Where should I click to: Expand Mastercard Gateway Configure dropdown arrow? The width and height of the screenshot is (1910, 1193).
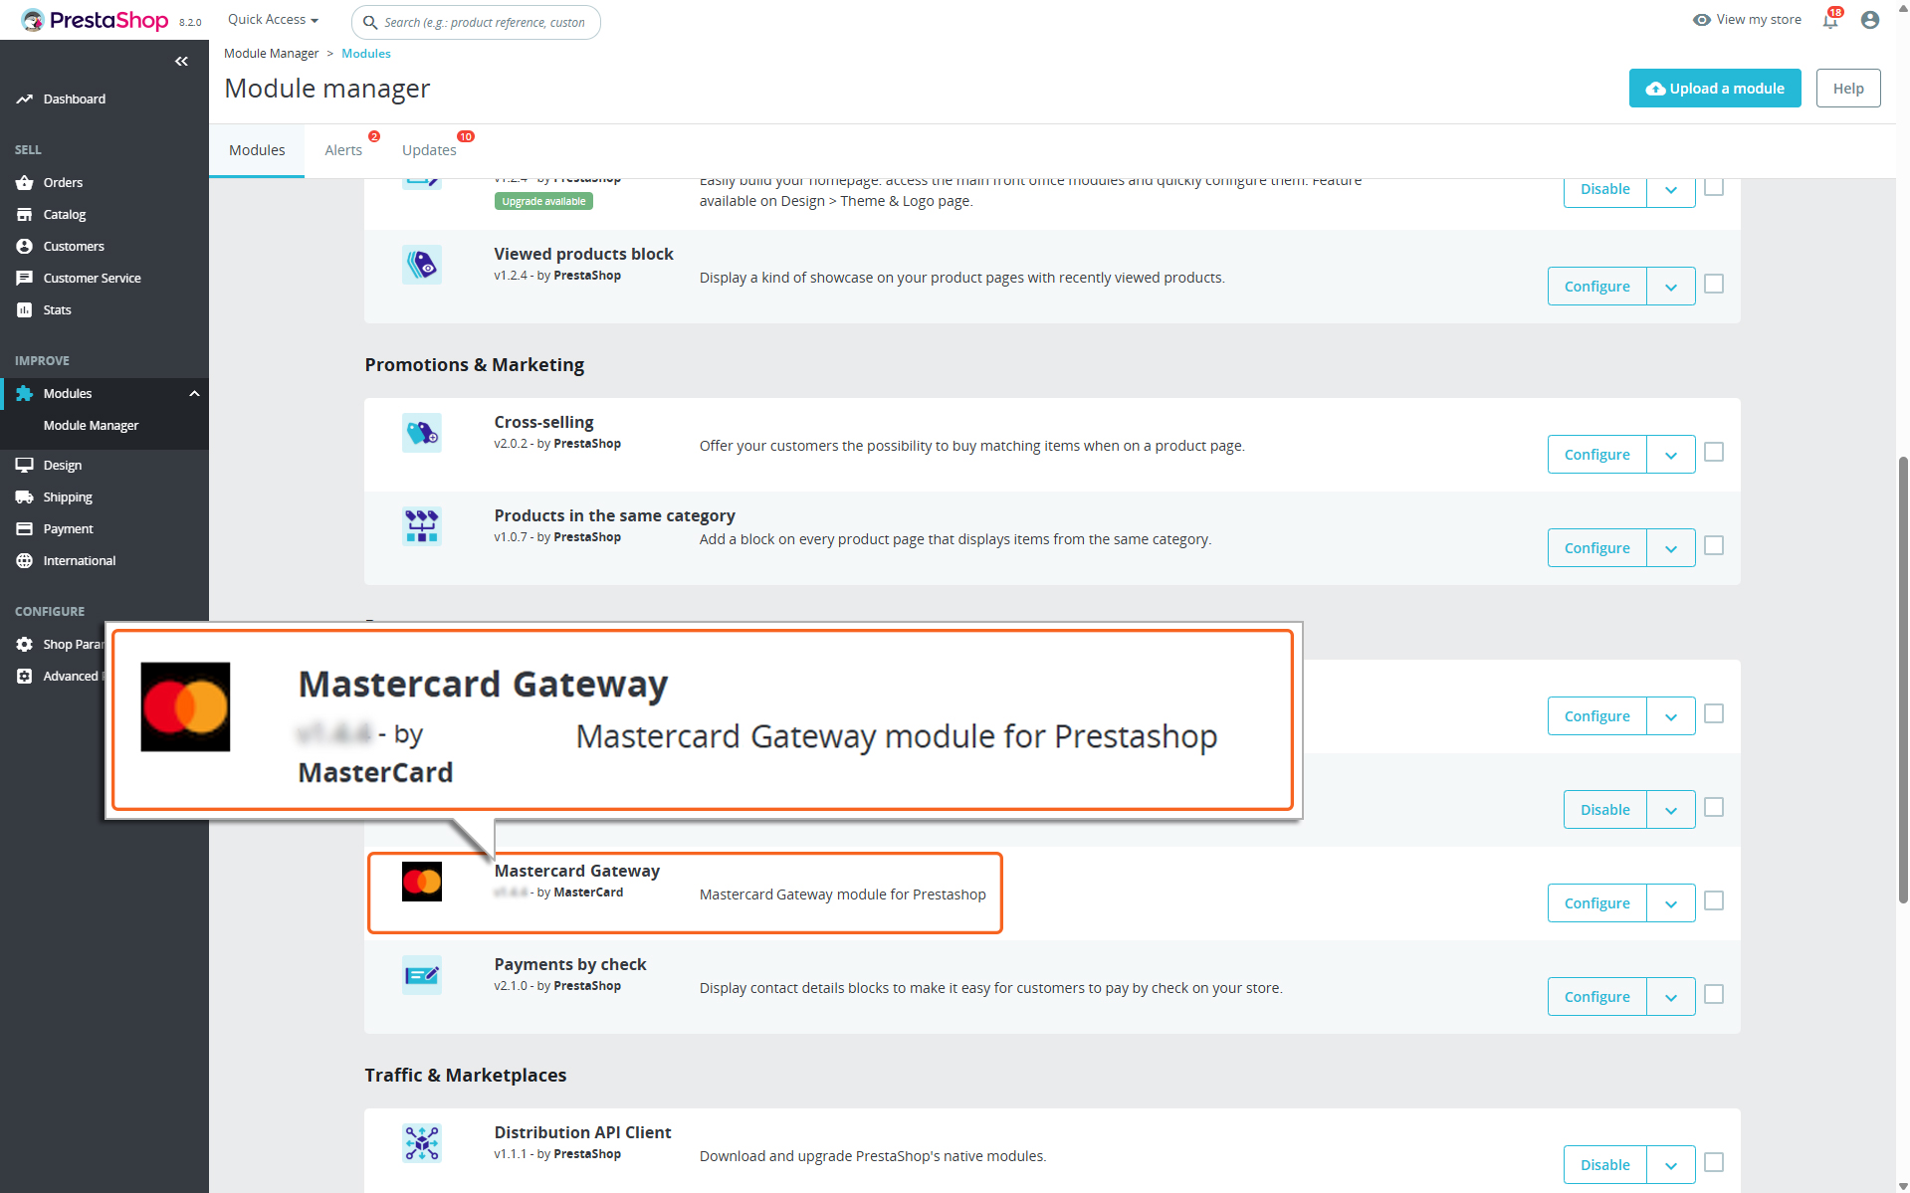(x=1670, y=903)
